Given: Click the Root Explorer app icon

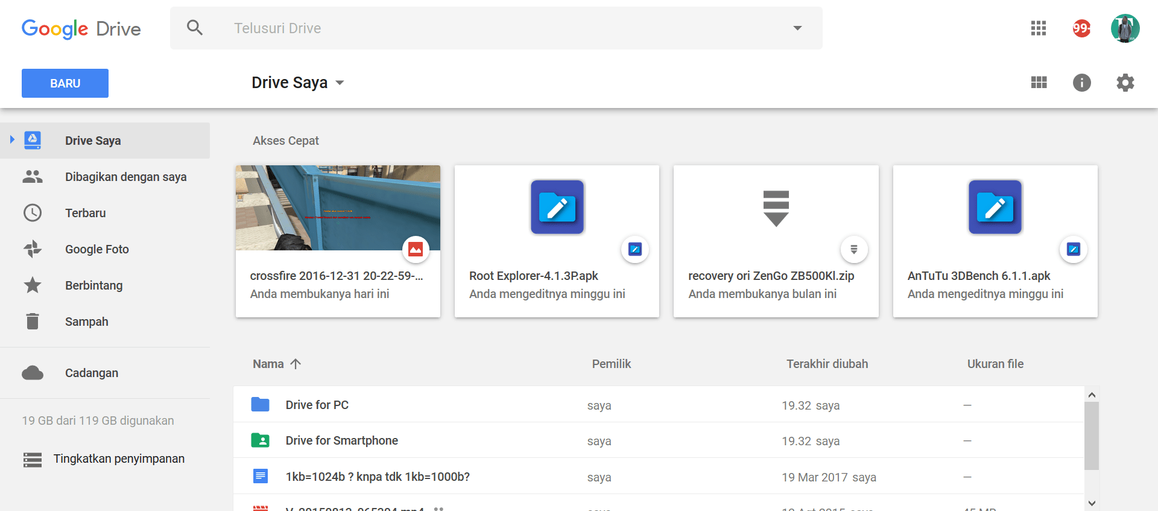Looking at the screenshot, I should (x=557, y=207).
